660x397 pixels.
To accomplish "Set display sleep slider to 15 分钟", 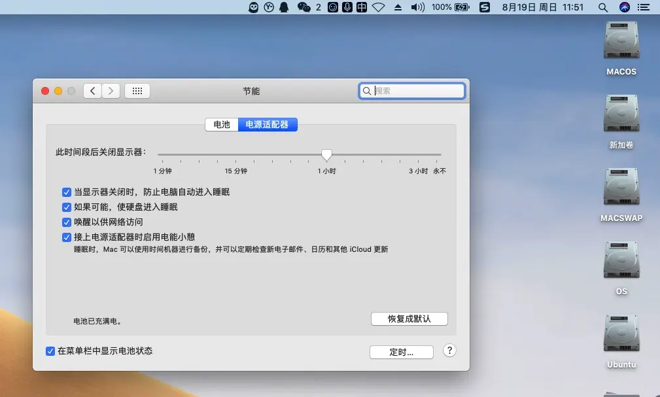I will click(x=236, y=155).
